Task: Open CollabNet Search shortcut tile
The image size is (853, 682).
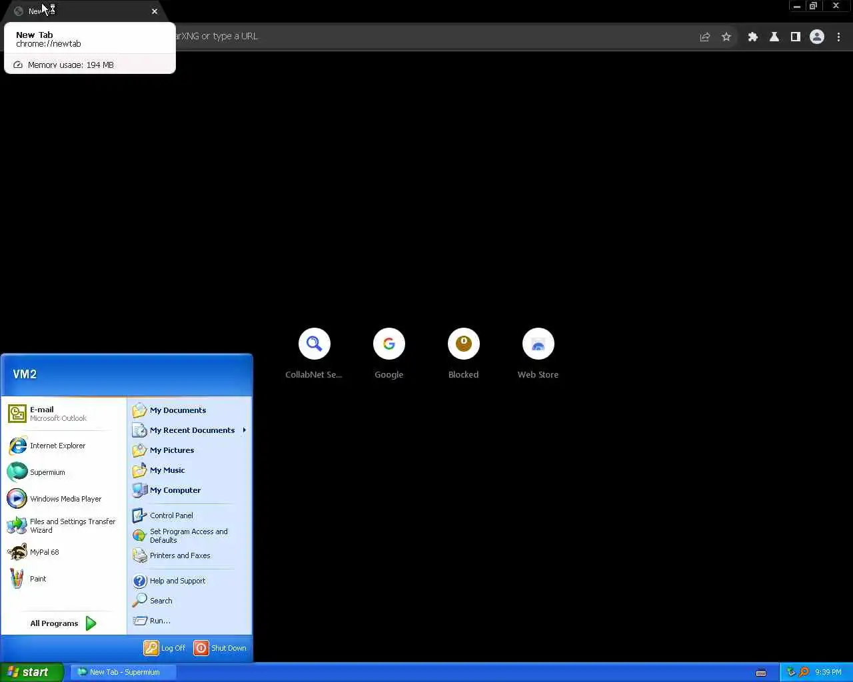Action: [314, 354]
